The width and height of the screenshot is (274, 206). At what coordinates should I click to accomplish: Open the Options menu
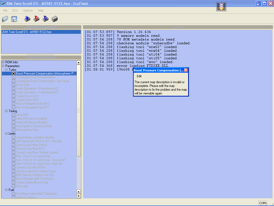(x=28, y=10)
